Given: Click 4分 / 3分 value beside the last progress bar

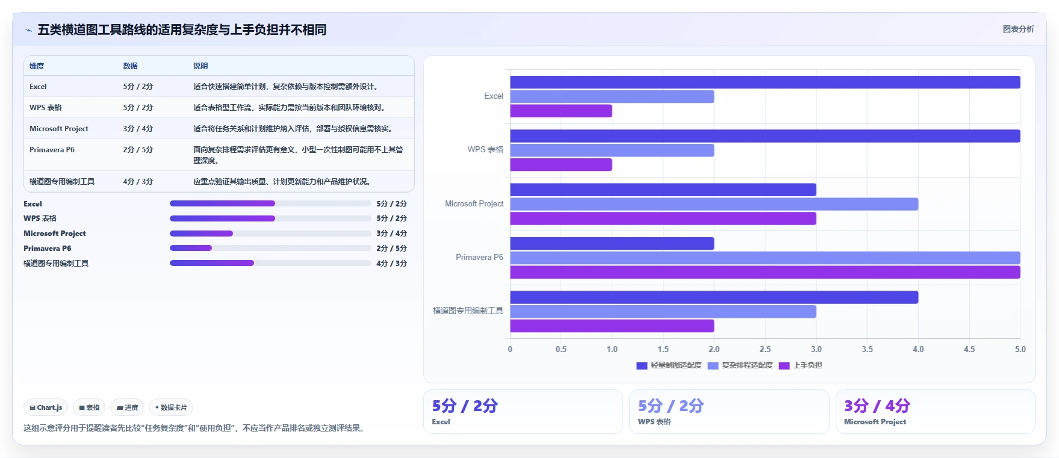Looking at the screenshot, I should tap(391, 264).
